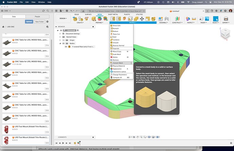This screenshot has width=234, height=151.
Task: Choose Plane Cut from Modify menu
Action: pyautogui.click(x=121, y=34)
